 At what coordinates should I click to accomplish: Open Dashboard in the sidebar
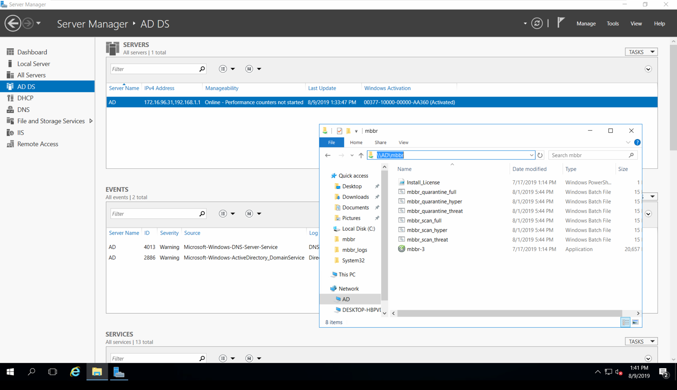point(32,52)
